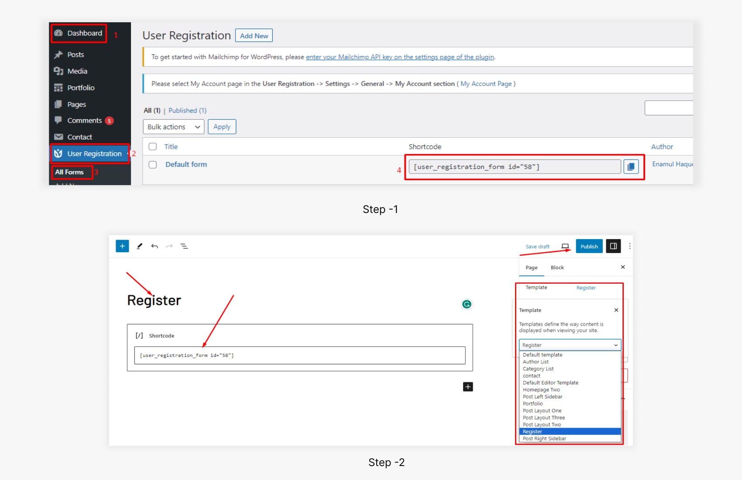Sort by the Title column header
This screenshot has height=480, width=742.
pos(171,147)
